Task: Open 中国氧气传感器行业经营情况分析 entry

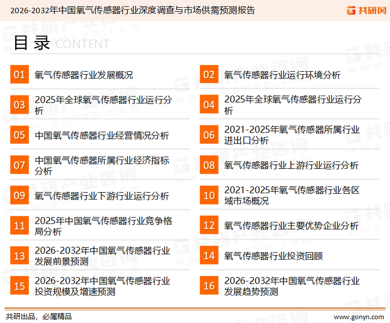Action: 102,135
